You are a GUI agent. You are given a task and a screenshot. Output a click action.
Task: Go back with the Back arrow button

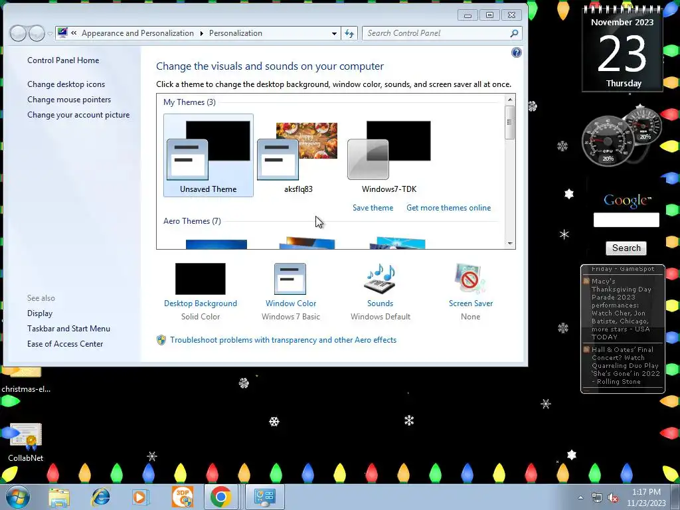click(18, 33)
